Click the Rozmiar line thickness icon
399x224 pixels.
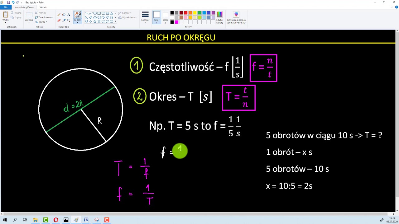(145, 15)
